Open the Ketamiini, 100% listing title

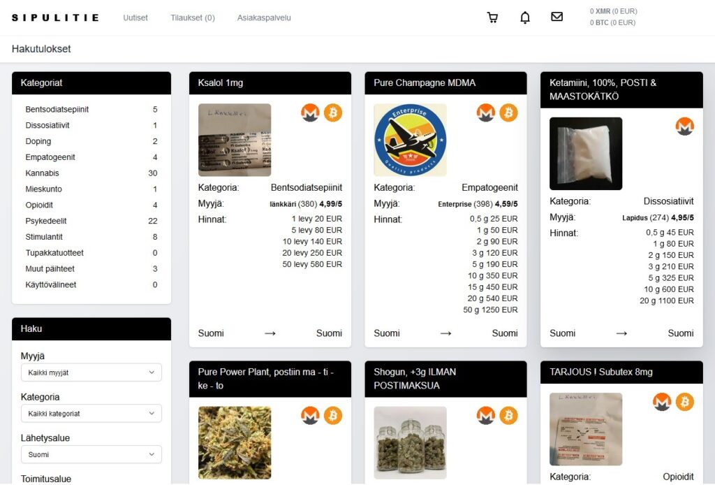click(x=603, y=89)
